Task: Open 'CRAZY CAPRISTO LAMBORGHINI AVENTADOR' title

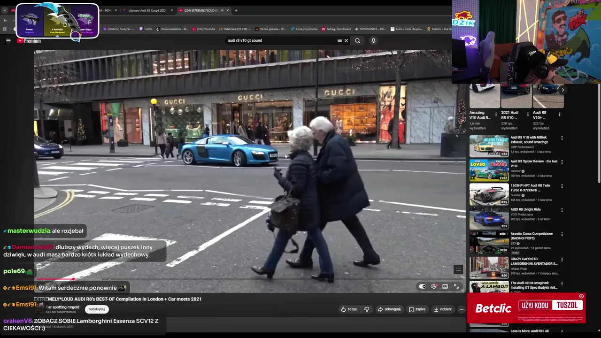Action: (x=534, y=261)
